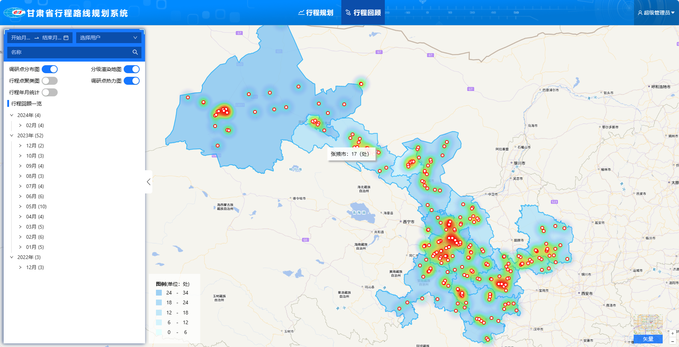The height and width of the screenshot is (347, 679).
Task: Open 超级管理员 account dropdown
Action: 656,13
